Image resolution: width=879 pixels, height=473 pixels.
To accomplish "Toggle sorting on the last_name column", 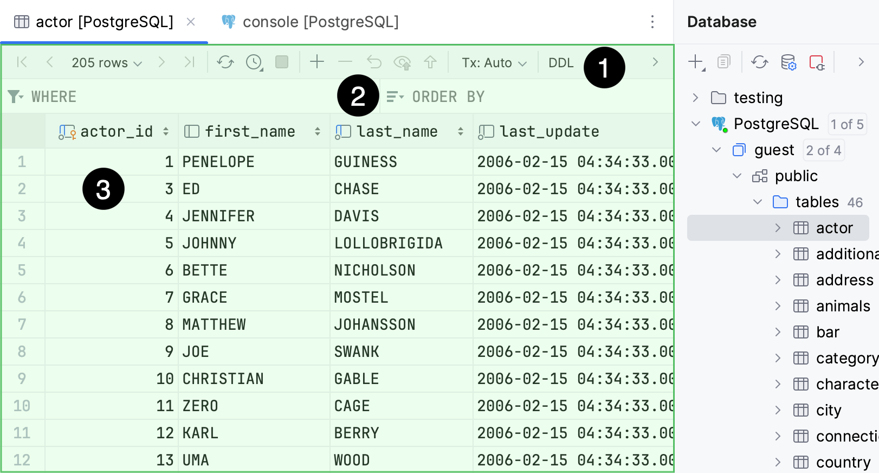I will (460, 131).
